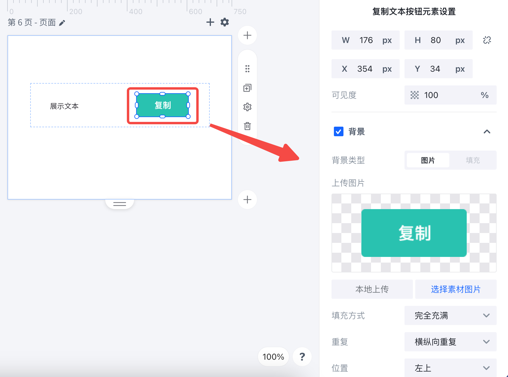Open the 位置 dropdown
This screenshot has height=377, width=508.
(451, 368)
